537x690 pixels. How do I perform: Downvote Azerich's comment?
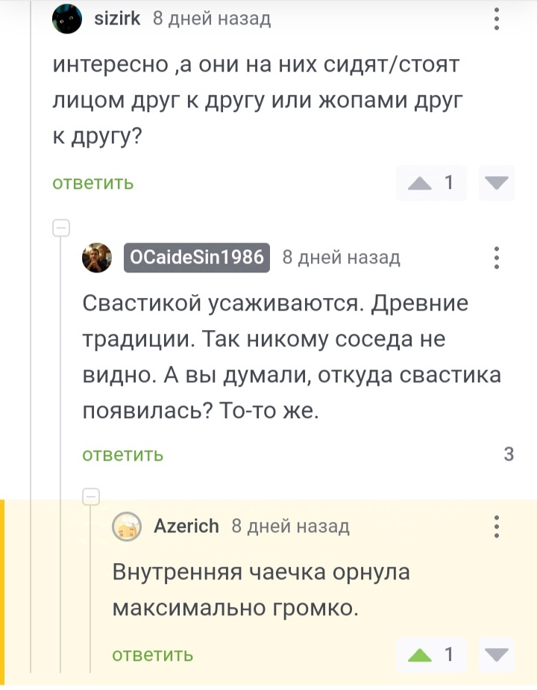496,656
